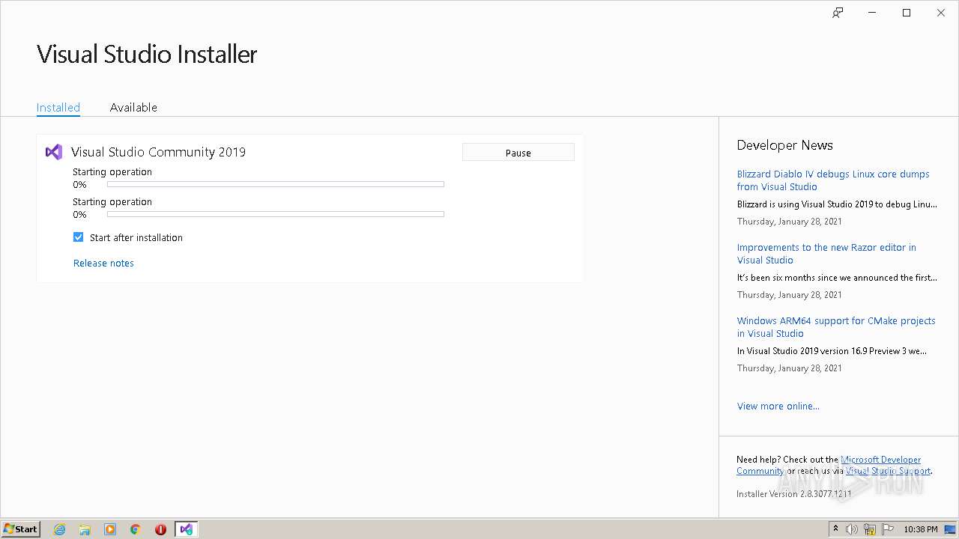
Task: Click 'It's been six months' summary text
Action: point(837,277)
